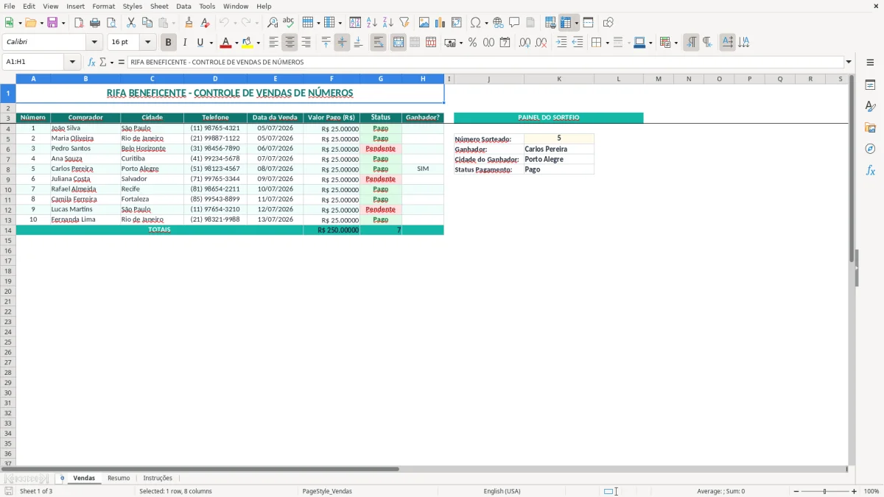
Task: Open the Font Name dropdown
Action: tap(94, 43)
